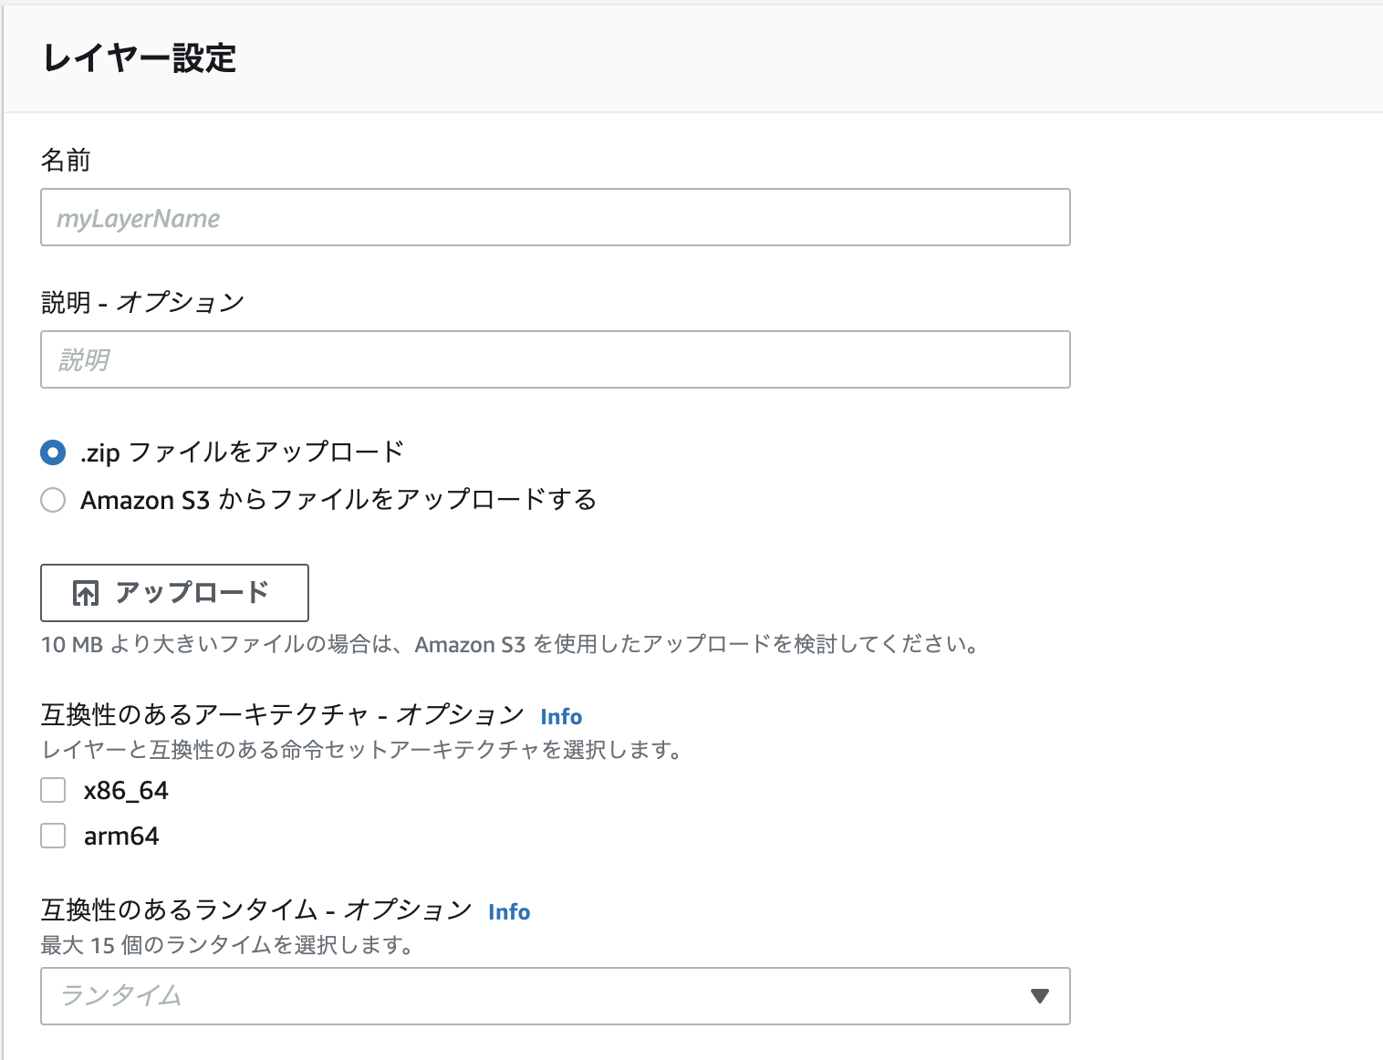Screen dimensions: 1383x1060
Task: Click the 説明 description input field
Action: tap(555, 359)
